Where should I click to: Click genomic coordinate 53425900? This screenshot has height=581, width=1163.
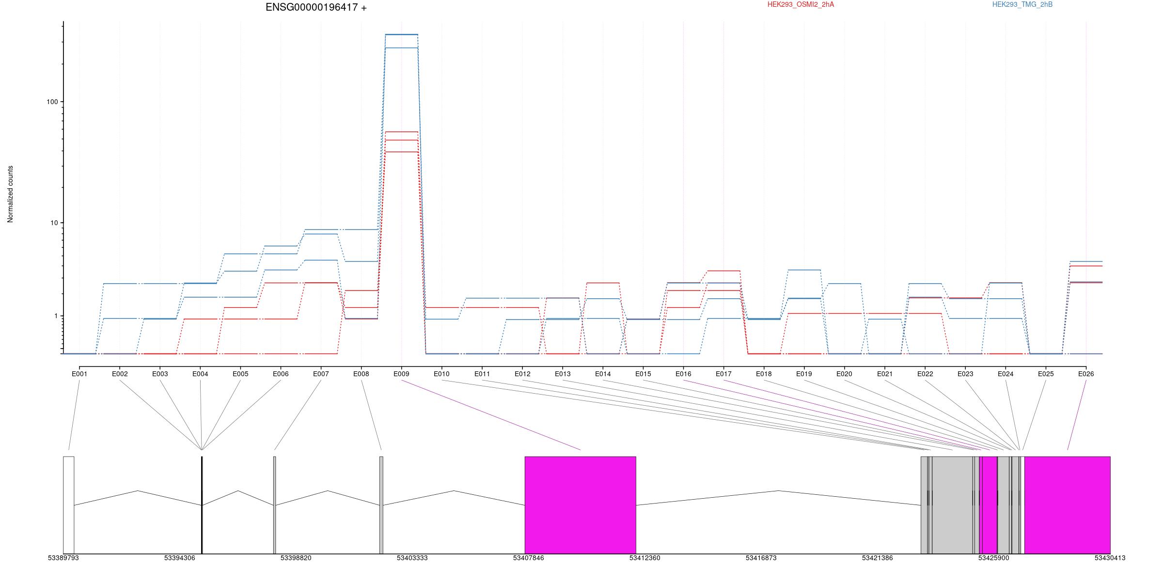click(x=994, y=558)
